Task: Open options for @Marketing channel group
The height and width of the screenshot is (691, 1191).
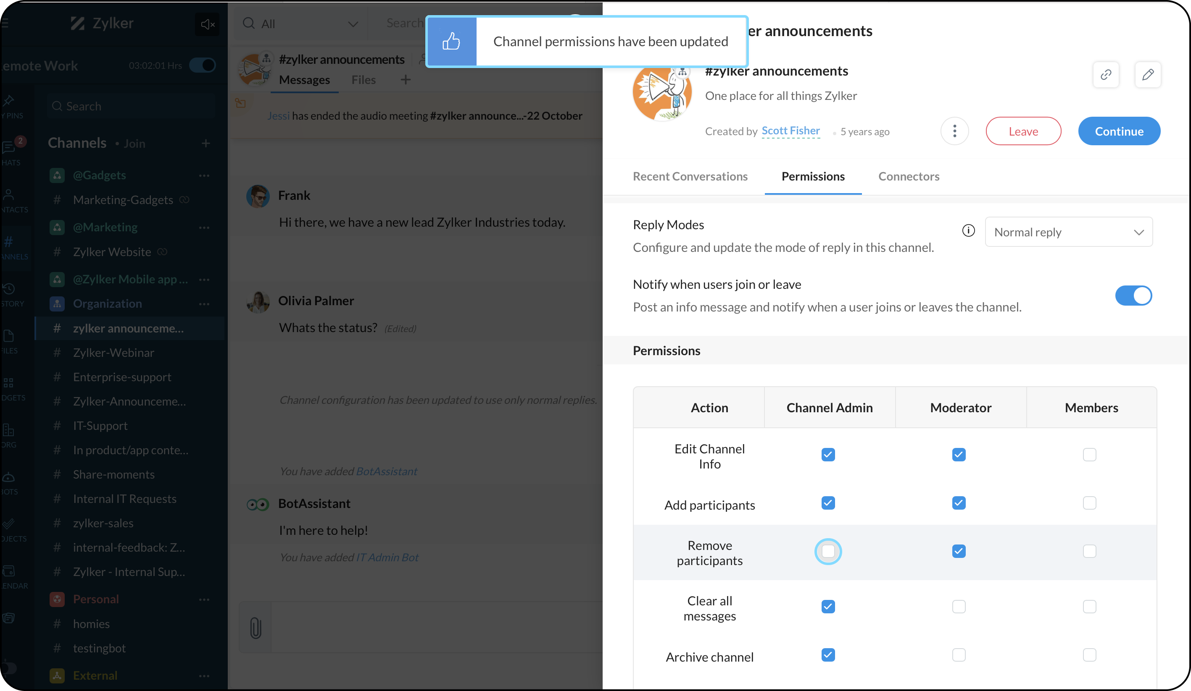Action: tap(204, 228)
